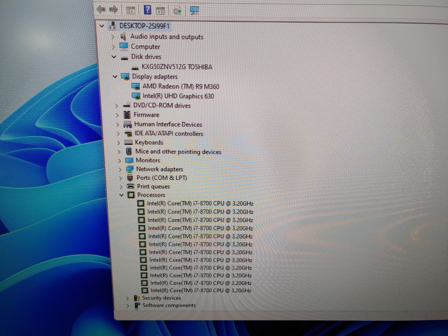Select the DVD/CD-ROM drives label
Image resolution: width=448 pixels, height=336 pixels.
(x=162, y=105)
